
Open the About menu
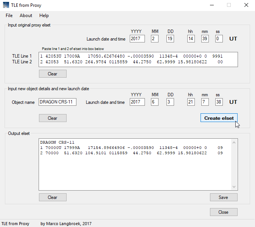(26, 16)
